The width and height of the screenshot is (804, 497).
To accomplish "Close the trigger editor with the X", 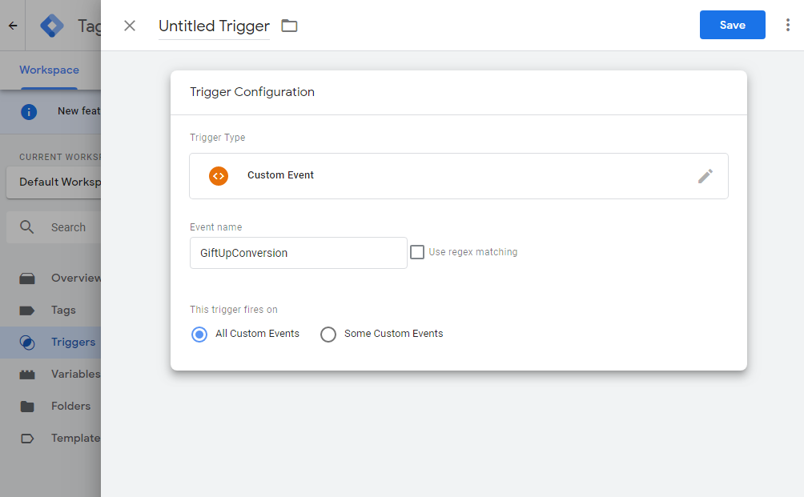I will (x=130, y=26).
